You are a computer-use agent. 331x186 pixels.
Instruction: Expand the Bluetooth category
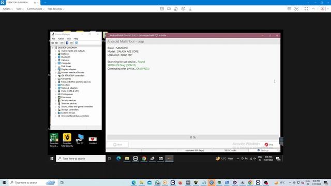point(56,57)
